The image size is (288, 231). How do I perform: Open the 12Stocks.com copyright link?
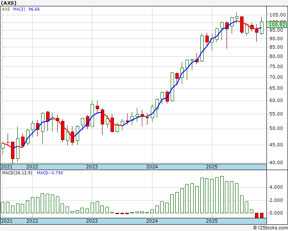[x=270, y=228]
